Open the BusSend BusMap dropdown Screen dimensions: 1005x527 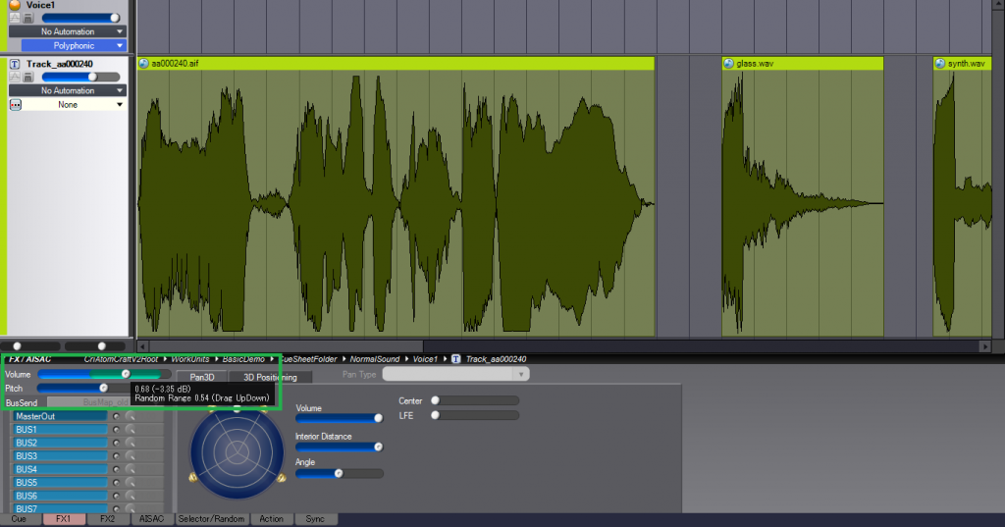click(x=88, y=402)
